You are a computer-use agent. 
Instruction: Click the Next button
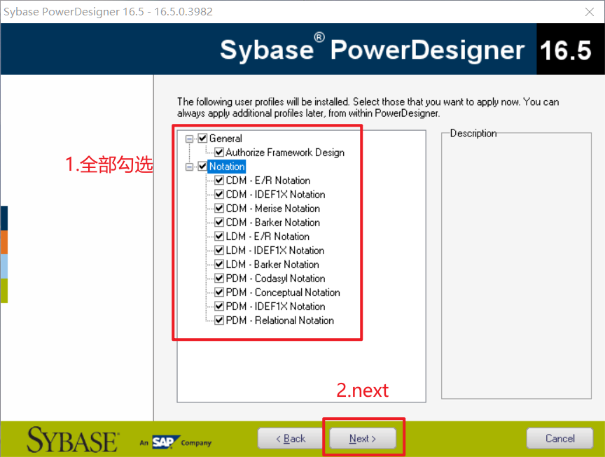click(x=363, y=439)
